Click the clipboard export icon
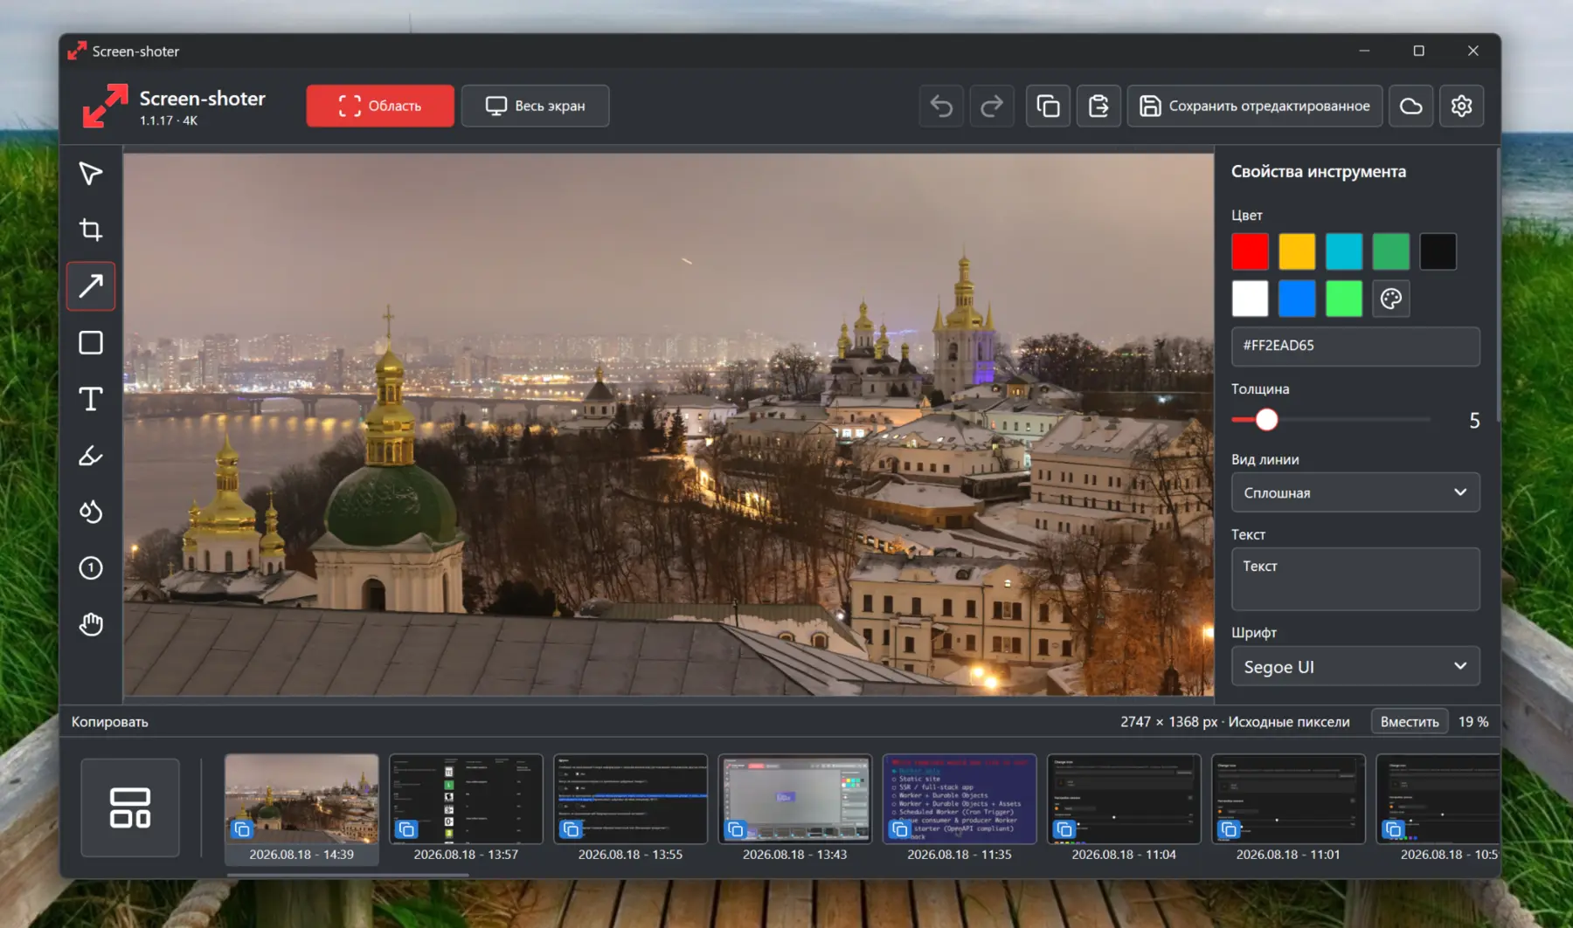Image resolution: width=1573 pixels, height=928 pixels. tap(1098, 106)
